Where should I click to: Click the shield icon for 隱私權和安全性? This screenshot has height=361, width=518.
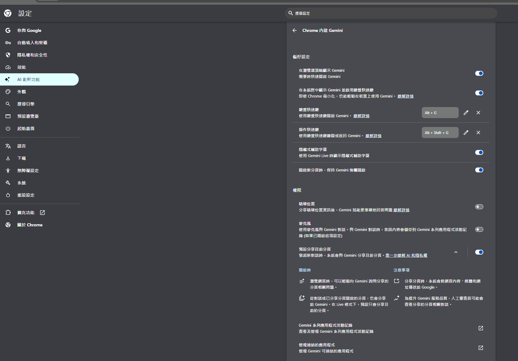pos(8,55)
